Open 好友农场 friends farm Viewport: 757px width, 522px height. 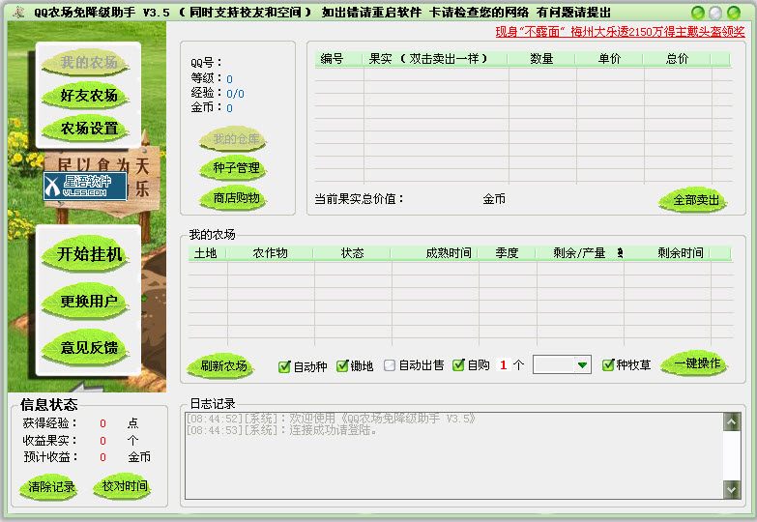[x=87, y=96]
